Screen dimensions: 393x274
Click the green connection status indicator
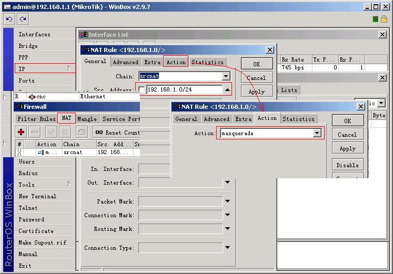point(375,19)
